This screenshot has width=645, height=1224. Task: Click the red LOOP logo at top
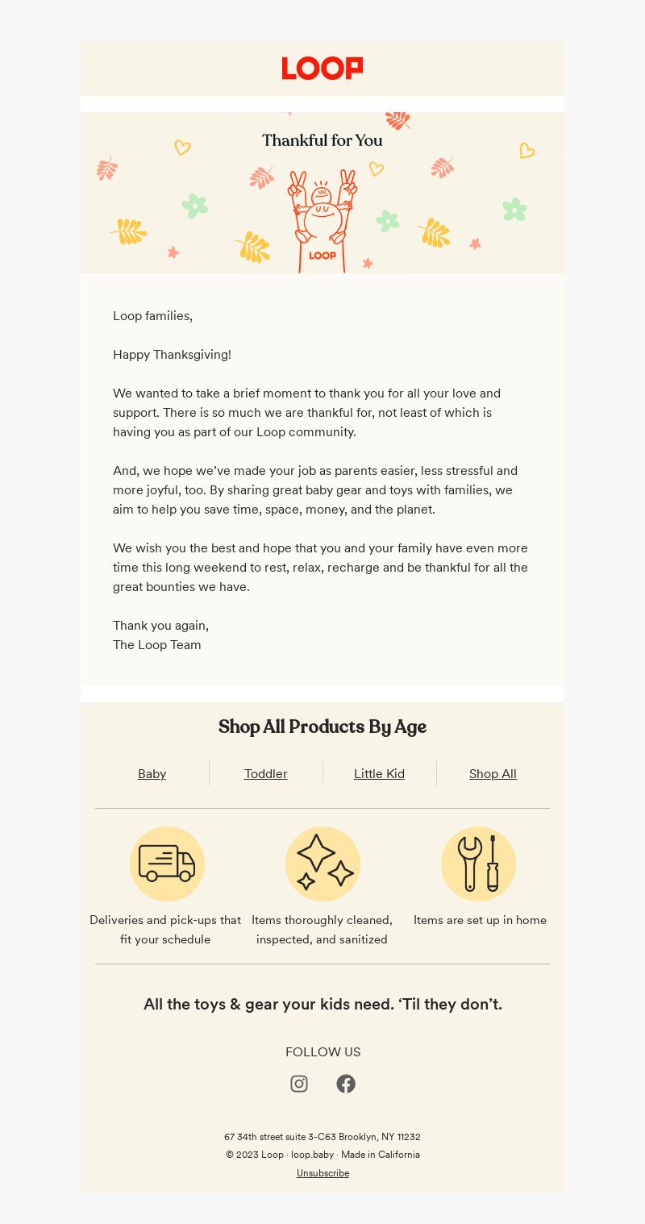click(x=322, y=69)
